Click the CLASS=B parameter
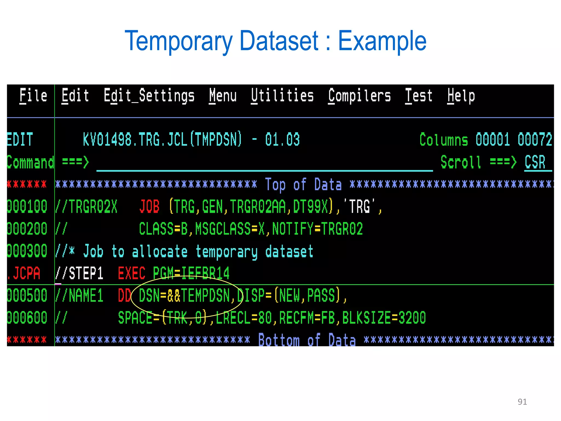 tap(163, 229)
